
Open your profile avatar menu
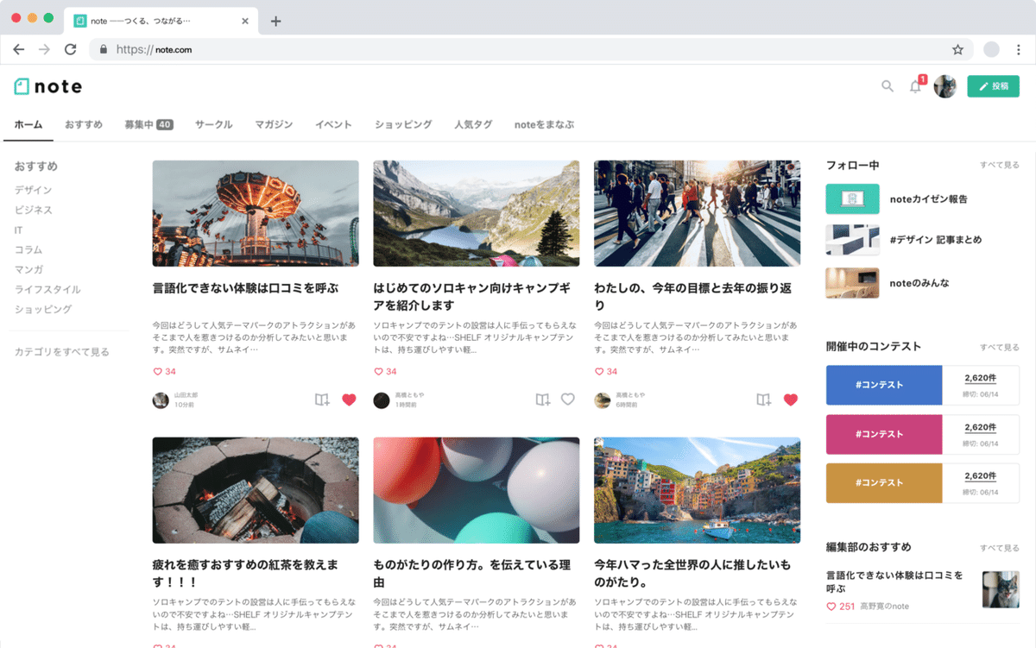pos(945,86)
